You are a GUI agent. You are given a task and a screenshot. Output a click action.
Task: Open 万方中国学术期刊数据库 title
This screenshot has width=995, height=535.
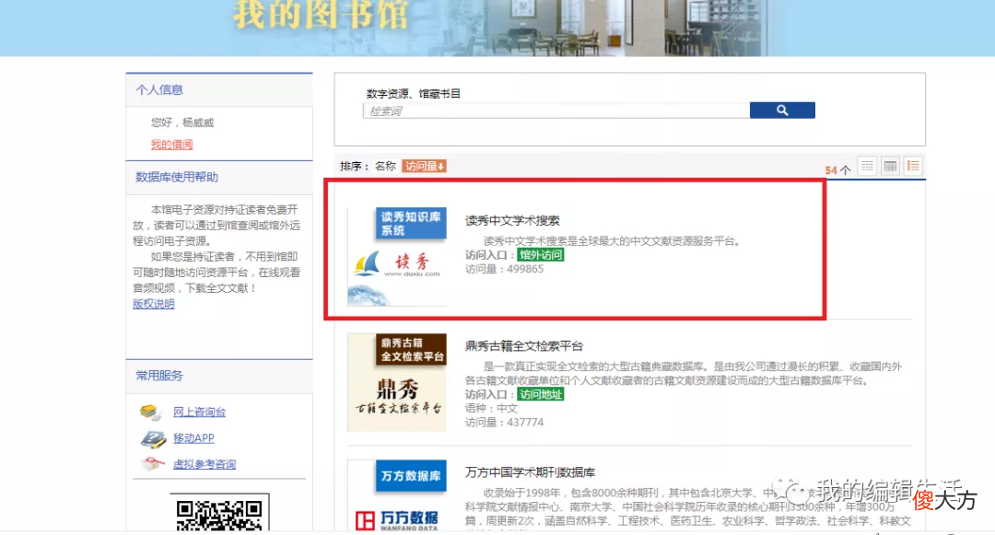(531, 472)
